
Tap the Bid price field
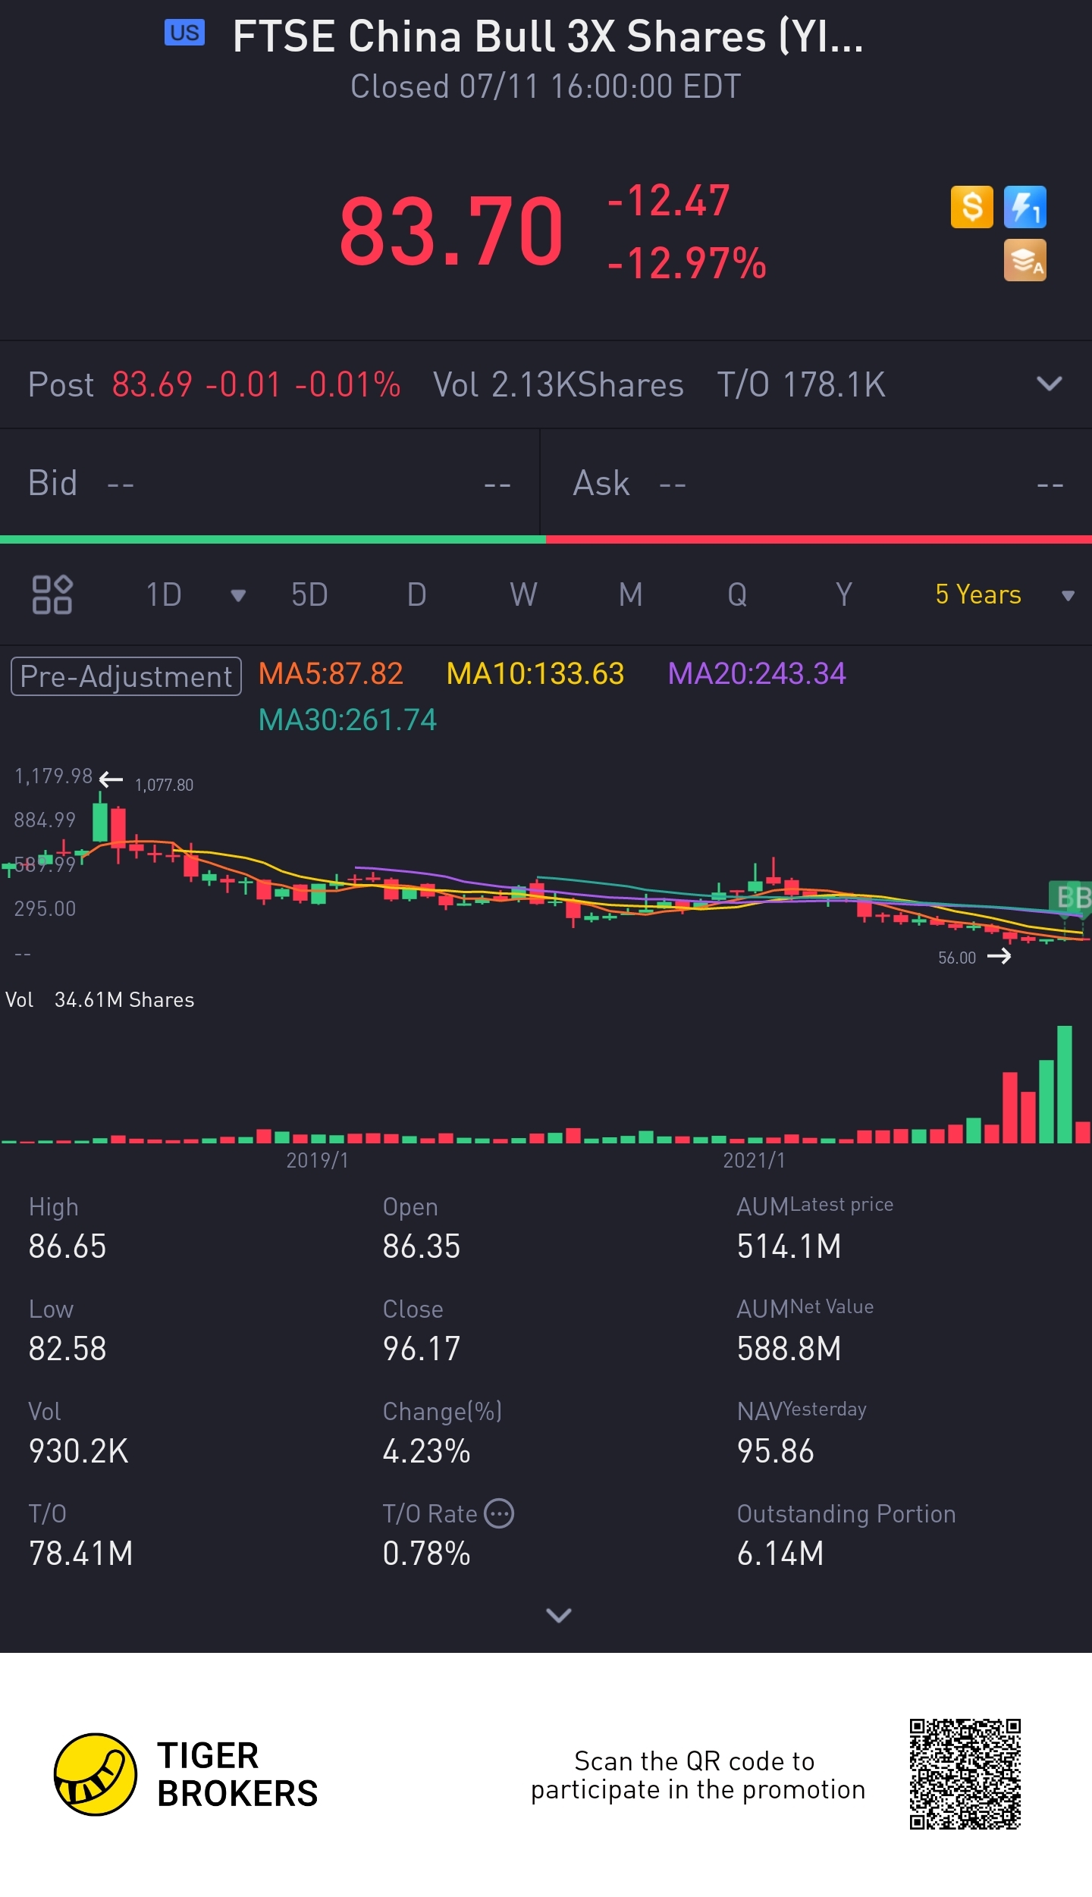(269, 483)
